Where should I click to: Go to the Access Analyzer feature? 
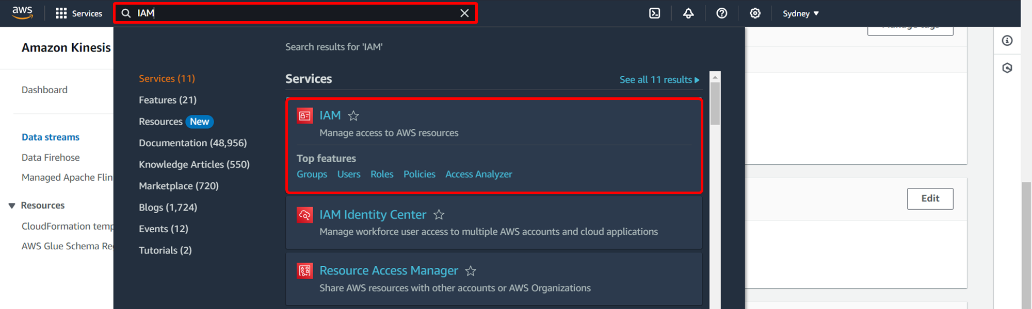(x=479, y=174)
